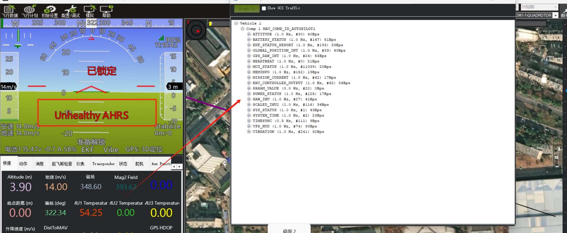Screen dimensions: 567x233
Task: Click the IMU1 Temperature value 54.25
Action: coord(91,213)
